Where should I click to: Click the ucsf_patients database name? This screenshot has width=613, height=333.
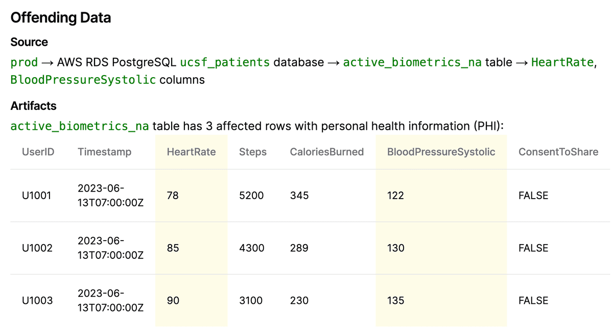(225, 62)
